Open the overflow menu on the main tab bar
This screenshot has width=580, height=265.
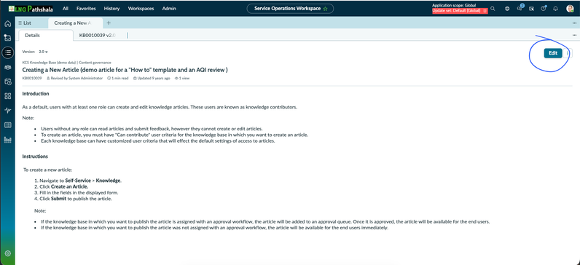coord(574,23)
